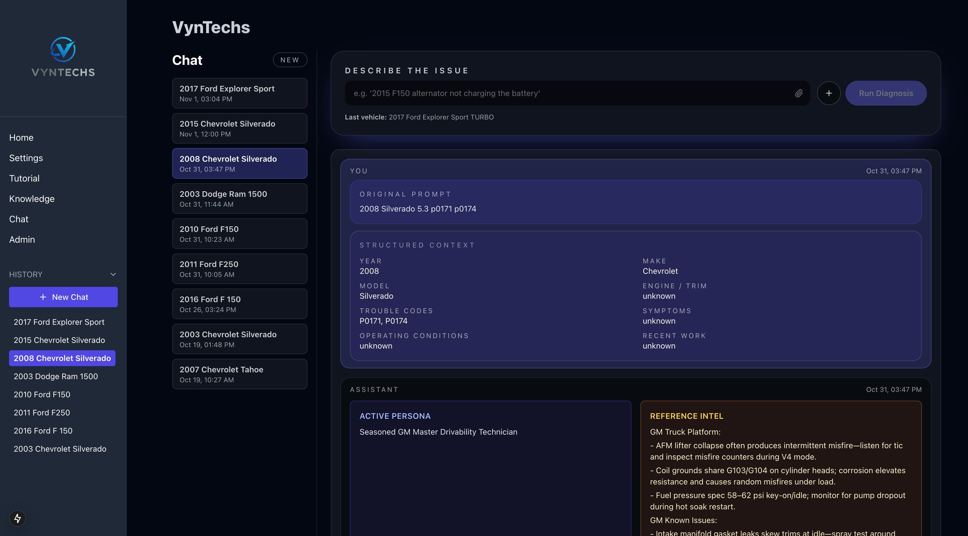
Task: Click the plus icon beside Run Diagnosis
Action: click(829, 93)
